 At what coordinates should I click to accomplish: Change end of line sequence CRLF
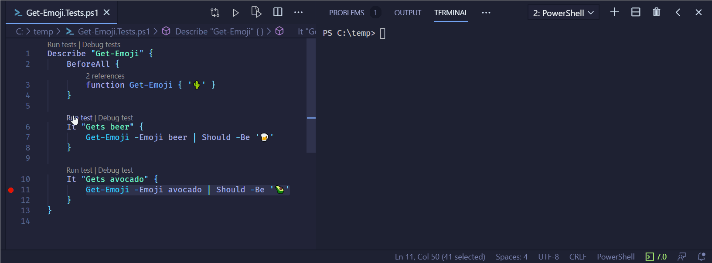[578, 256]
